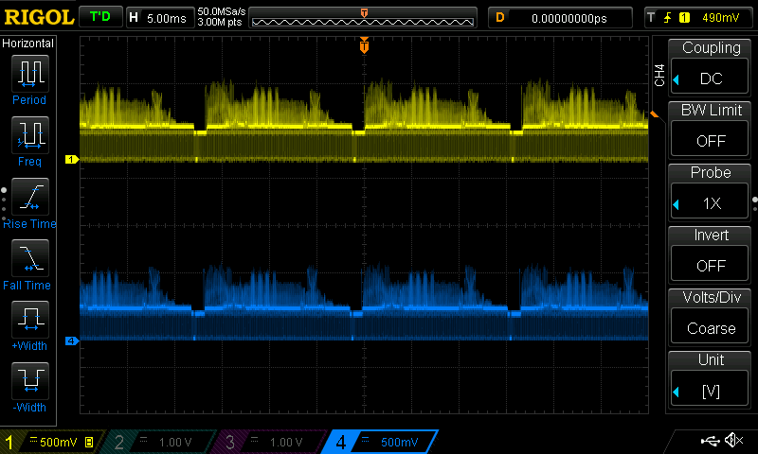Screen dimensions: 758x454
Task: Click the D 0.00000000ps delay readout
Action: 560,18
